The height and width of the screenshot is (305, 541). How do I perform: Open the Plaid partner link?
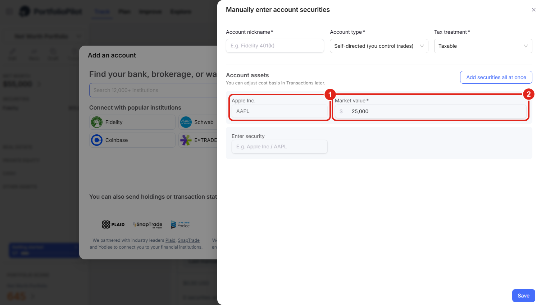click(x=171, y=240)
